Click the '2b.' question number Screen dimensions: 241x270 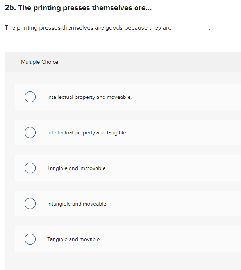pos(10,9)
